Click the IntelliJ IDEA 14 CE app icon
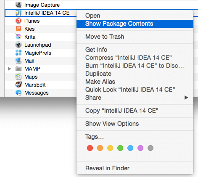Screen dimensions: 198x177 (18, 13)
